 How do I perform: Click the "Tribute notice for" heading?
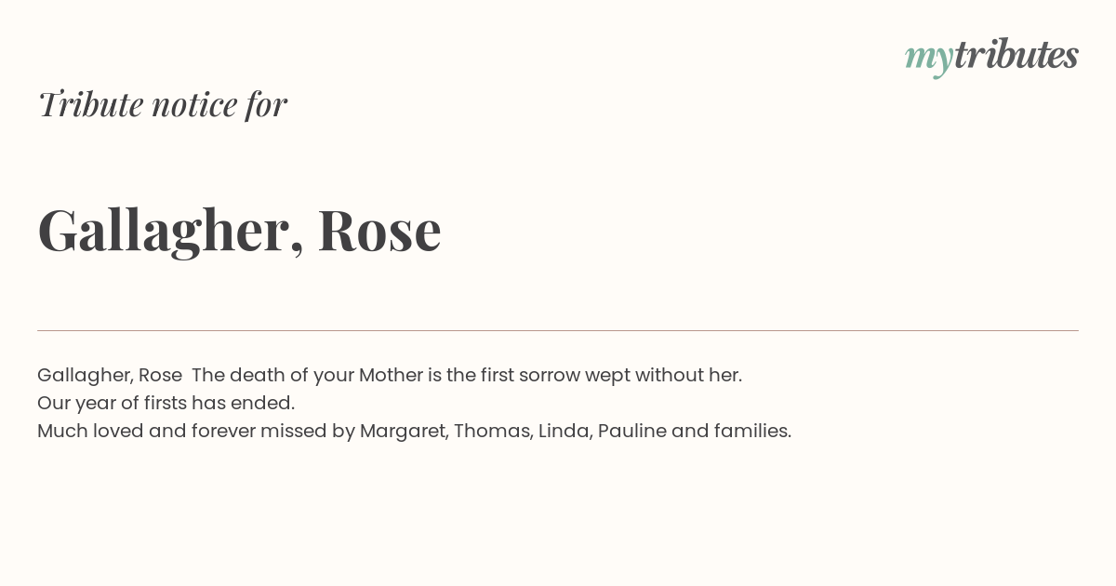pyautogui.click(x=162, y=104)
